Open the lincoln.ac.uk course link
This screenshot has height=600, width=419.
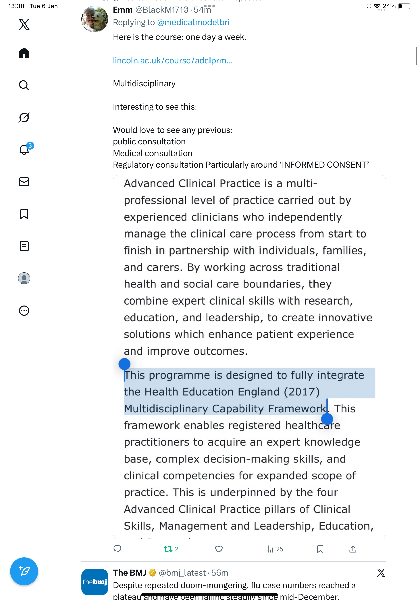172,60
